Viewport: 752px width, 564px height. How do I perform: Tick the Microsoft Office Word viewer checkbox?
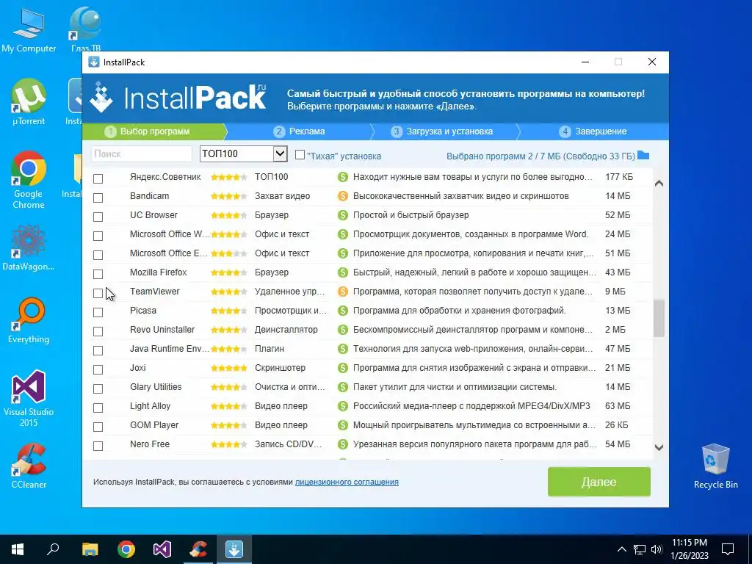tap(98, 236)
